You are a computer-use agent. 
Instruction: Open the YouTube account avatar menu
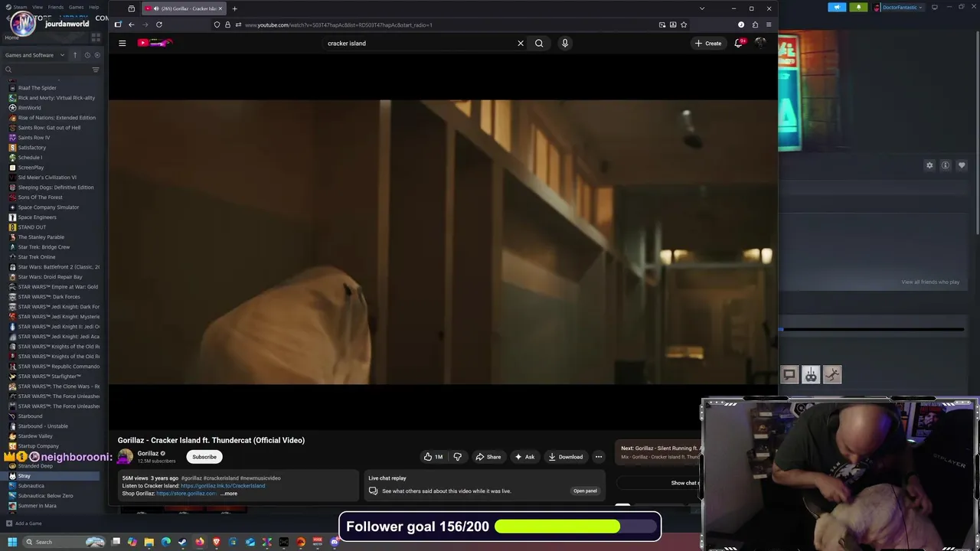click(x=760, y=43)
